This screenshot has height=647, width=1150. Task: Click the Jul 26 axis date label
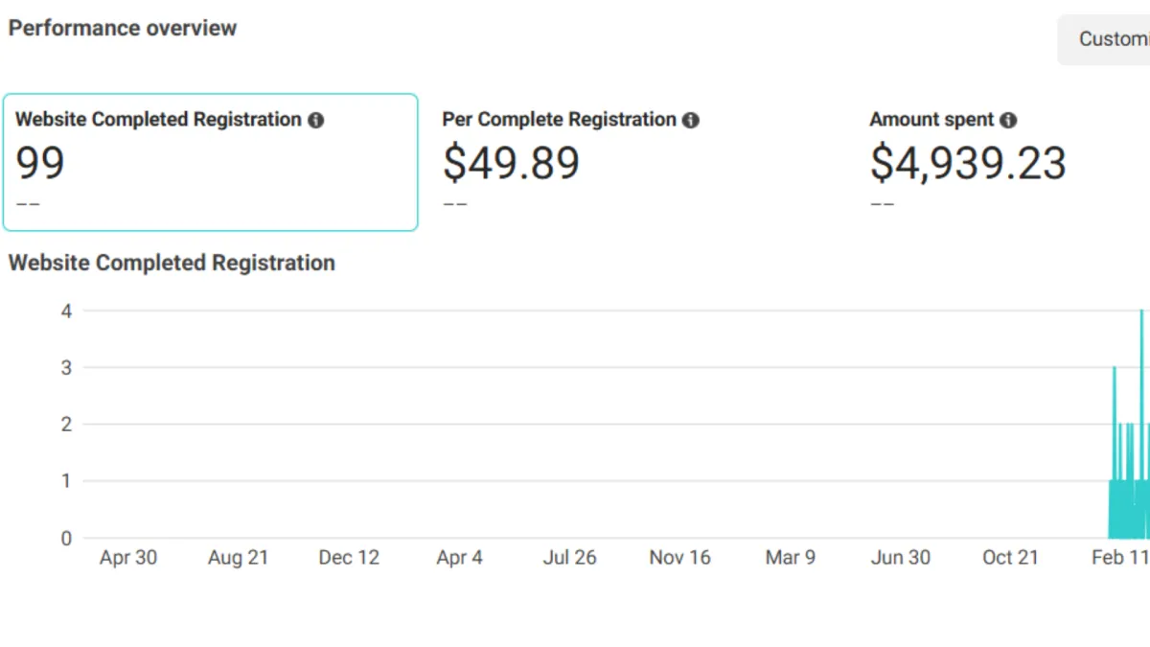[x=569, y=558]
